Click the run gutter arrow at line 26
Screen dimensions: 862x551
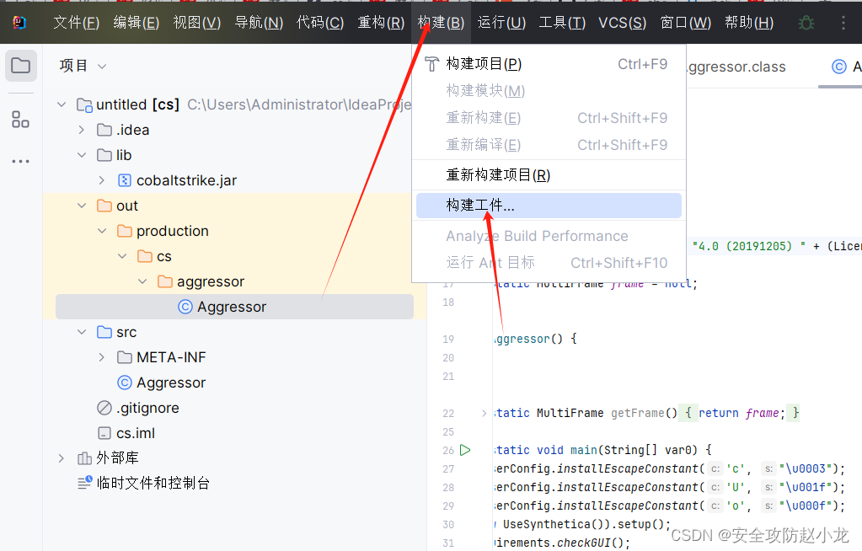tap(466, 450)
